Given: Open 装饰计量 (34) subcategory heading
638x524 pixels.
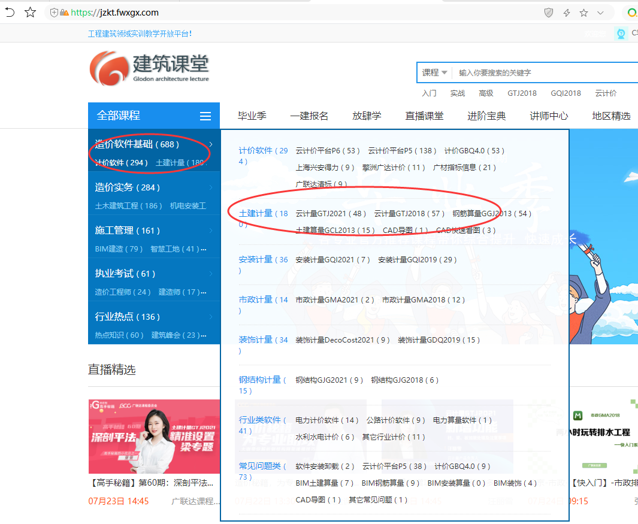Looking at the screenshot, I should pos(263,345).
